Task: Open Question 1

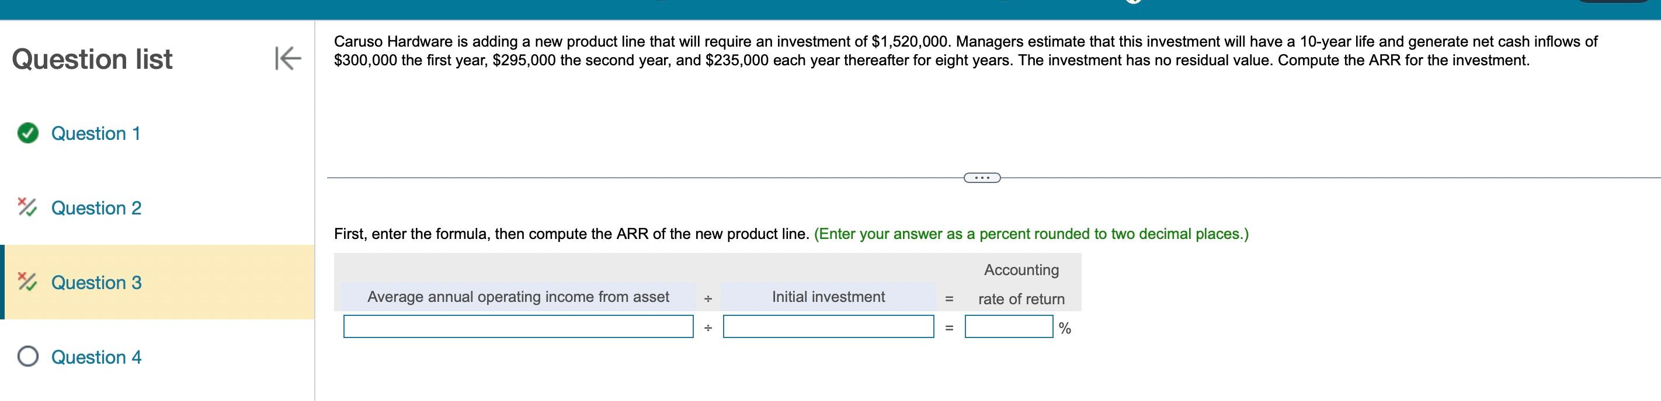Action: [x=95, y=133]
